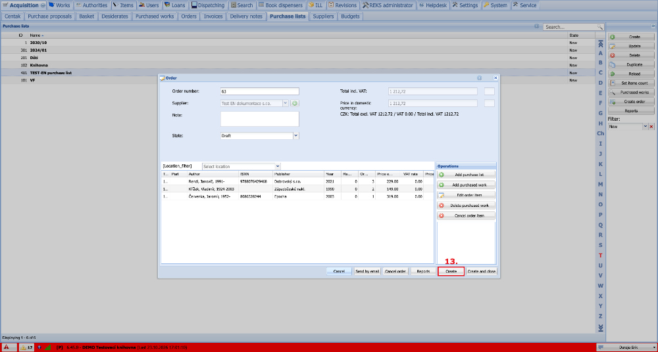The width and height of the screenshot is (658, 352).
Task: Click Cancel order item operation
Action: (467, 216)
